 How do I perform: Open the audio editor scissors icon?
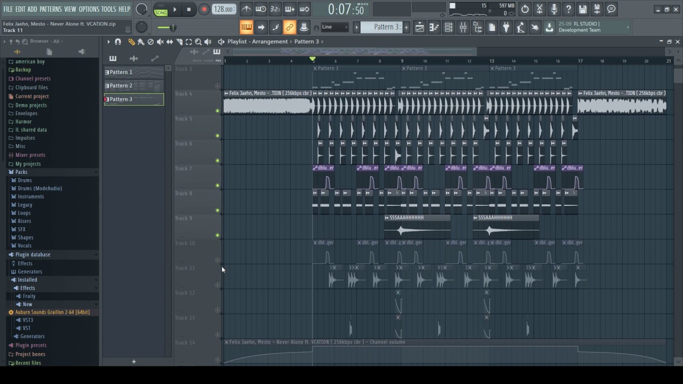pos(539,9)
